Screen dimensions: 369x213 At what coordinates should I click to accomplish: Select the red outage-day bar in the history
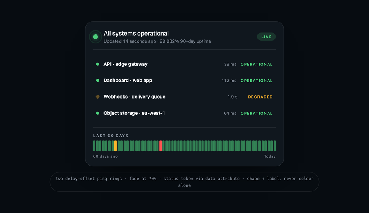point(160,146)
